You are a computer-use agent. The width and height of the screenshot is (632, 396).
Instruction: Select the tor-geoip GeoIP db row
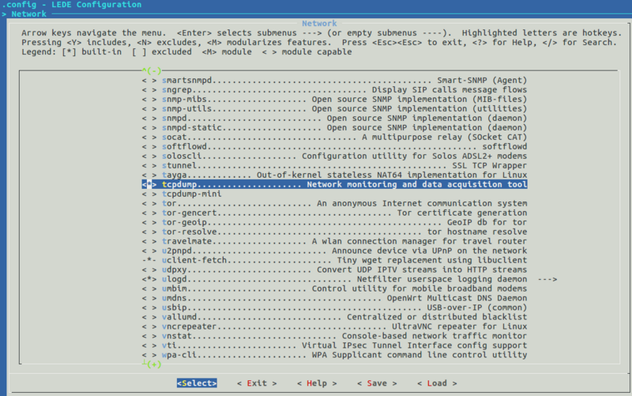click(334, 222)
